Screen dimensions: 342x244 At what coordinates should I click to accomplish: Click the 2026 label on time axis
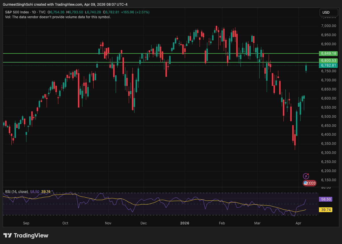tap(185, 223)
